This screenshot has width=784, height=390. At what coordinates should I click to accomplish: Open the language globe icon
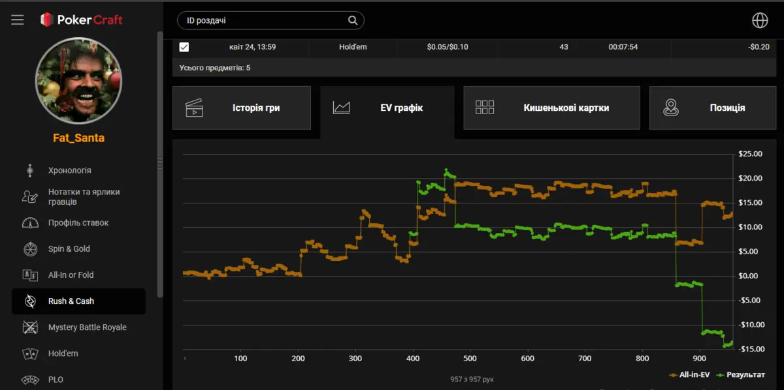(x=760, y=20)
